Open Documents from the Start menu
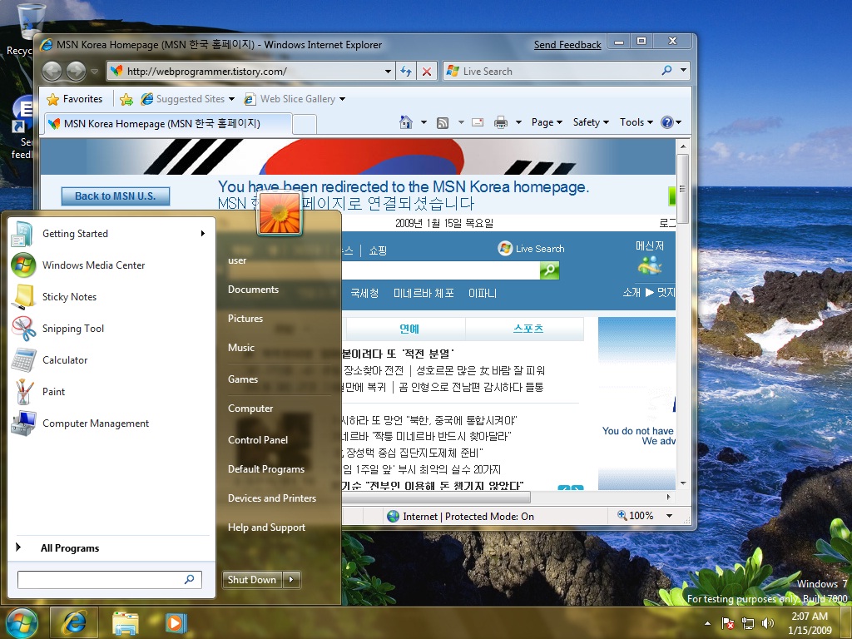852x639 pixels. coord(253,290)
